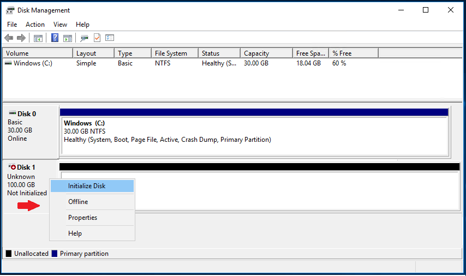
Task: Sort by the File System column header
Action: click(x=175, y=53)
